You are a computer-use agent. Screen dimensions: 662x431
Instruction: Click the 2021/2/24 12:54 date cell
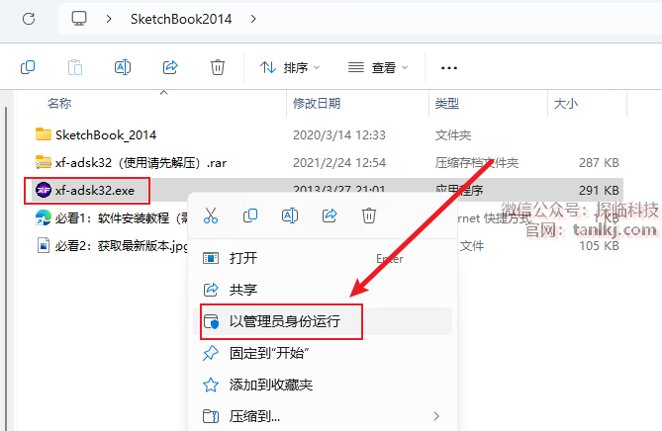coord(339,163)
